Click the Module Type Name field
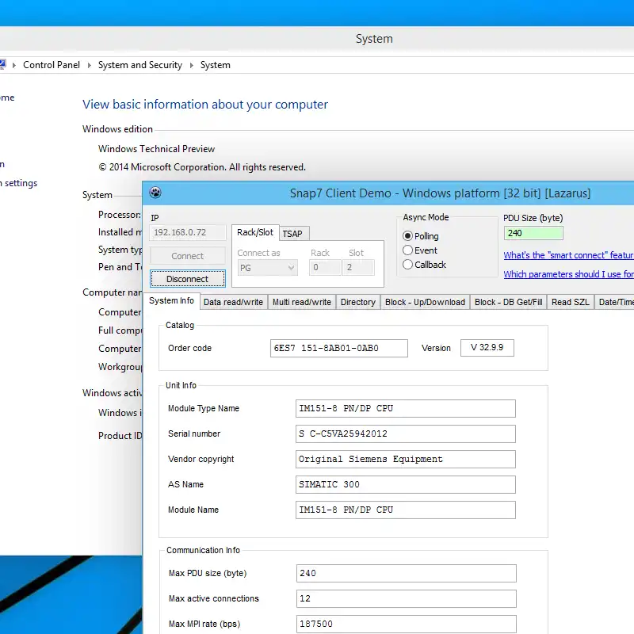Image resolution: width=634 pixels, height=634 pixels. tap(406, 408)
